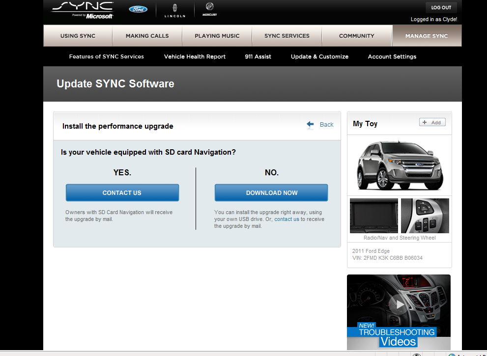Screen dimensions: 487x356
Task: Click the '2011 Ford Edge' text
Action: [371, 251]
